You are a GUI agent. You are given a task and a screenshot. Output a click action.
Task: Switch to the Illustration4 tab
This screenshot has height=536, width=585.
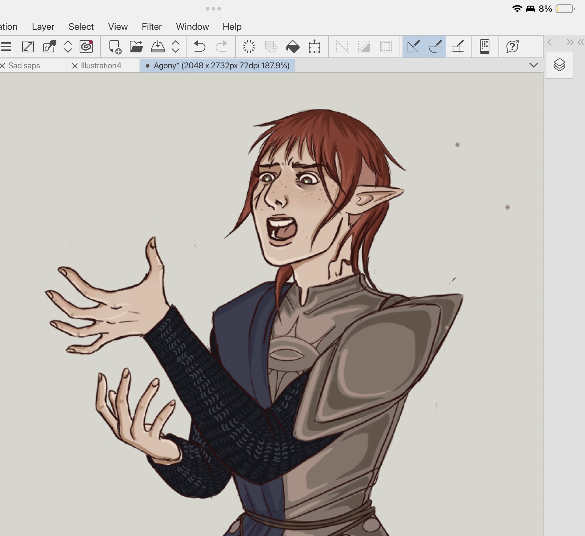(x=101, y=65)
